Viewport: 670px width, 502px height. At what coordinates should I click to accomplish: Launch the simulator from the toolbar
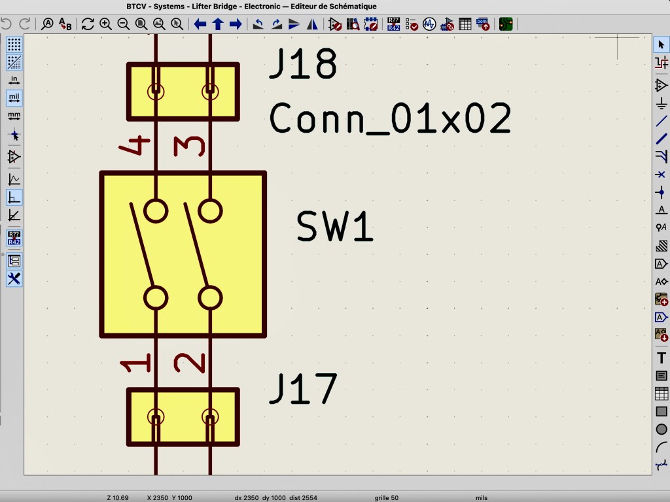[x=429, y=25]
